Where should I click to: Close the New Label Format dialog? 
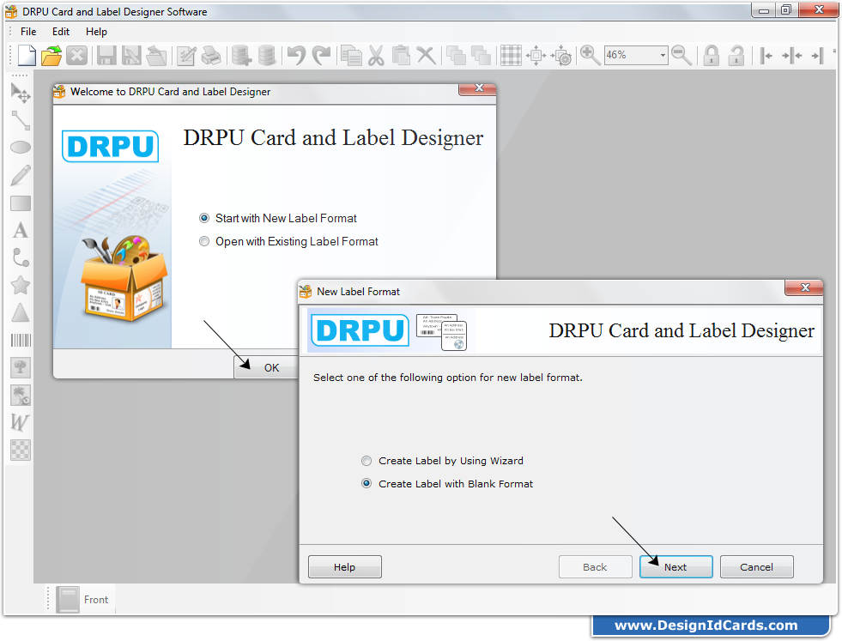click(803, 287)
